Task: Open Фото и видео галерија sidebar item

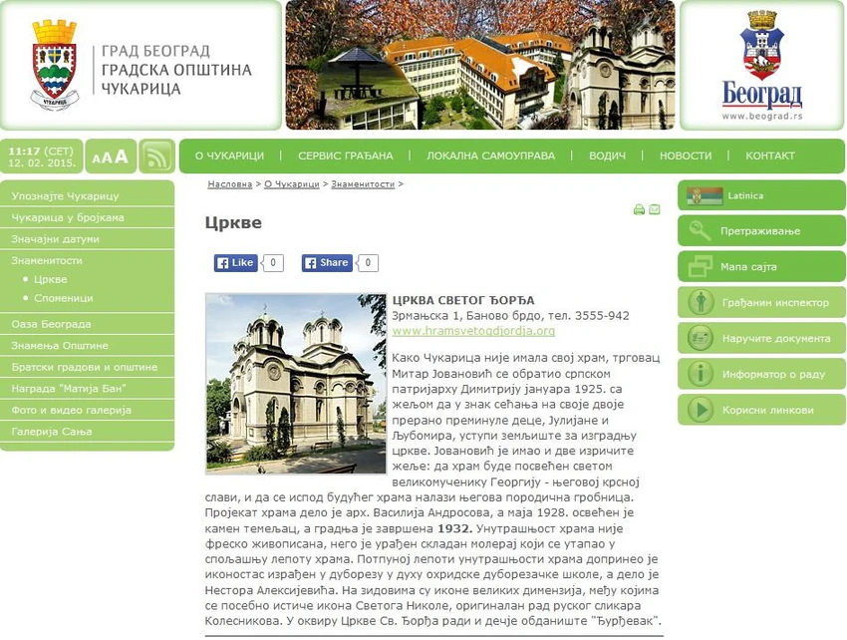Action: click(72, 411)
